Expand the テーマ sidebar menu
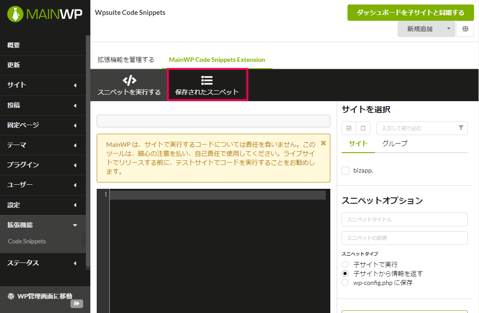Image resolution: width=479 pixels, height=313 pixels. [x=43, y=145]
